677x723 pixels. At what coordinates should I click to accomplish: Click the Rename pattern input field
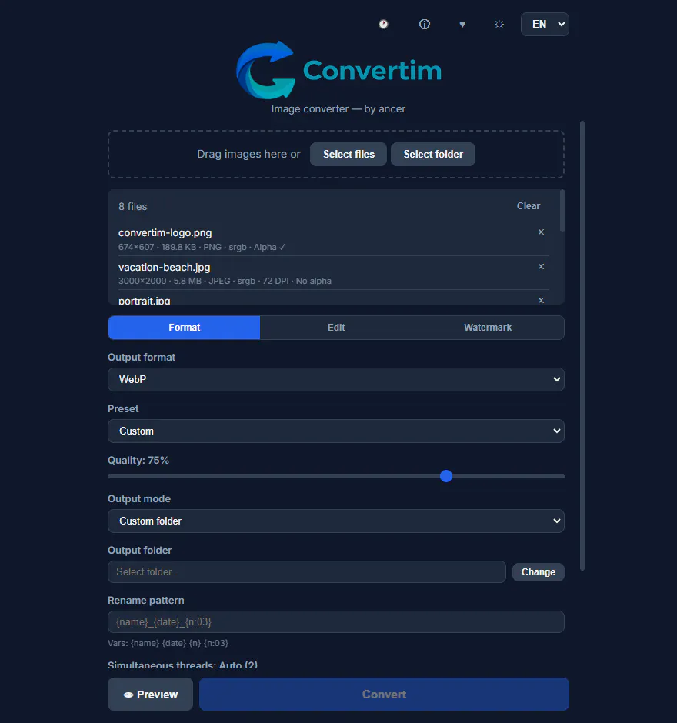(x=335, y=622)
